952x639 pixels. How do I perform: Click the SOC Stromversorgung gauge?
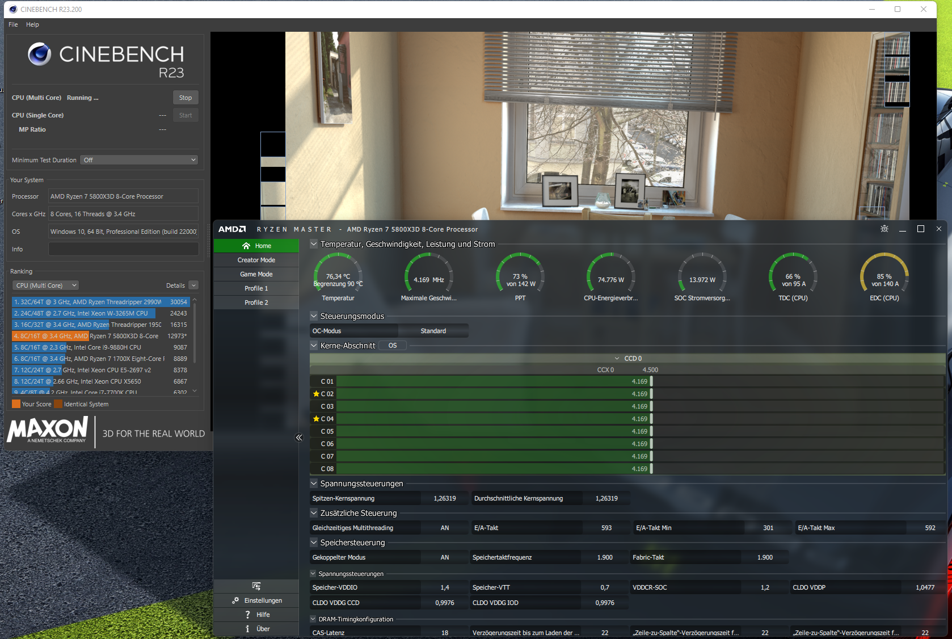click(702, 276)
